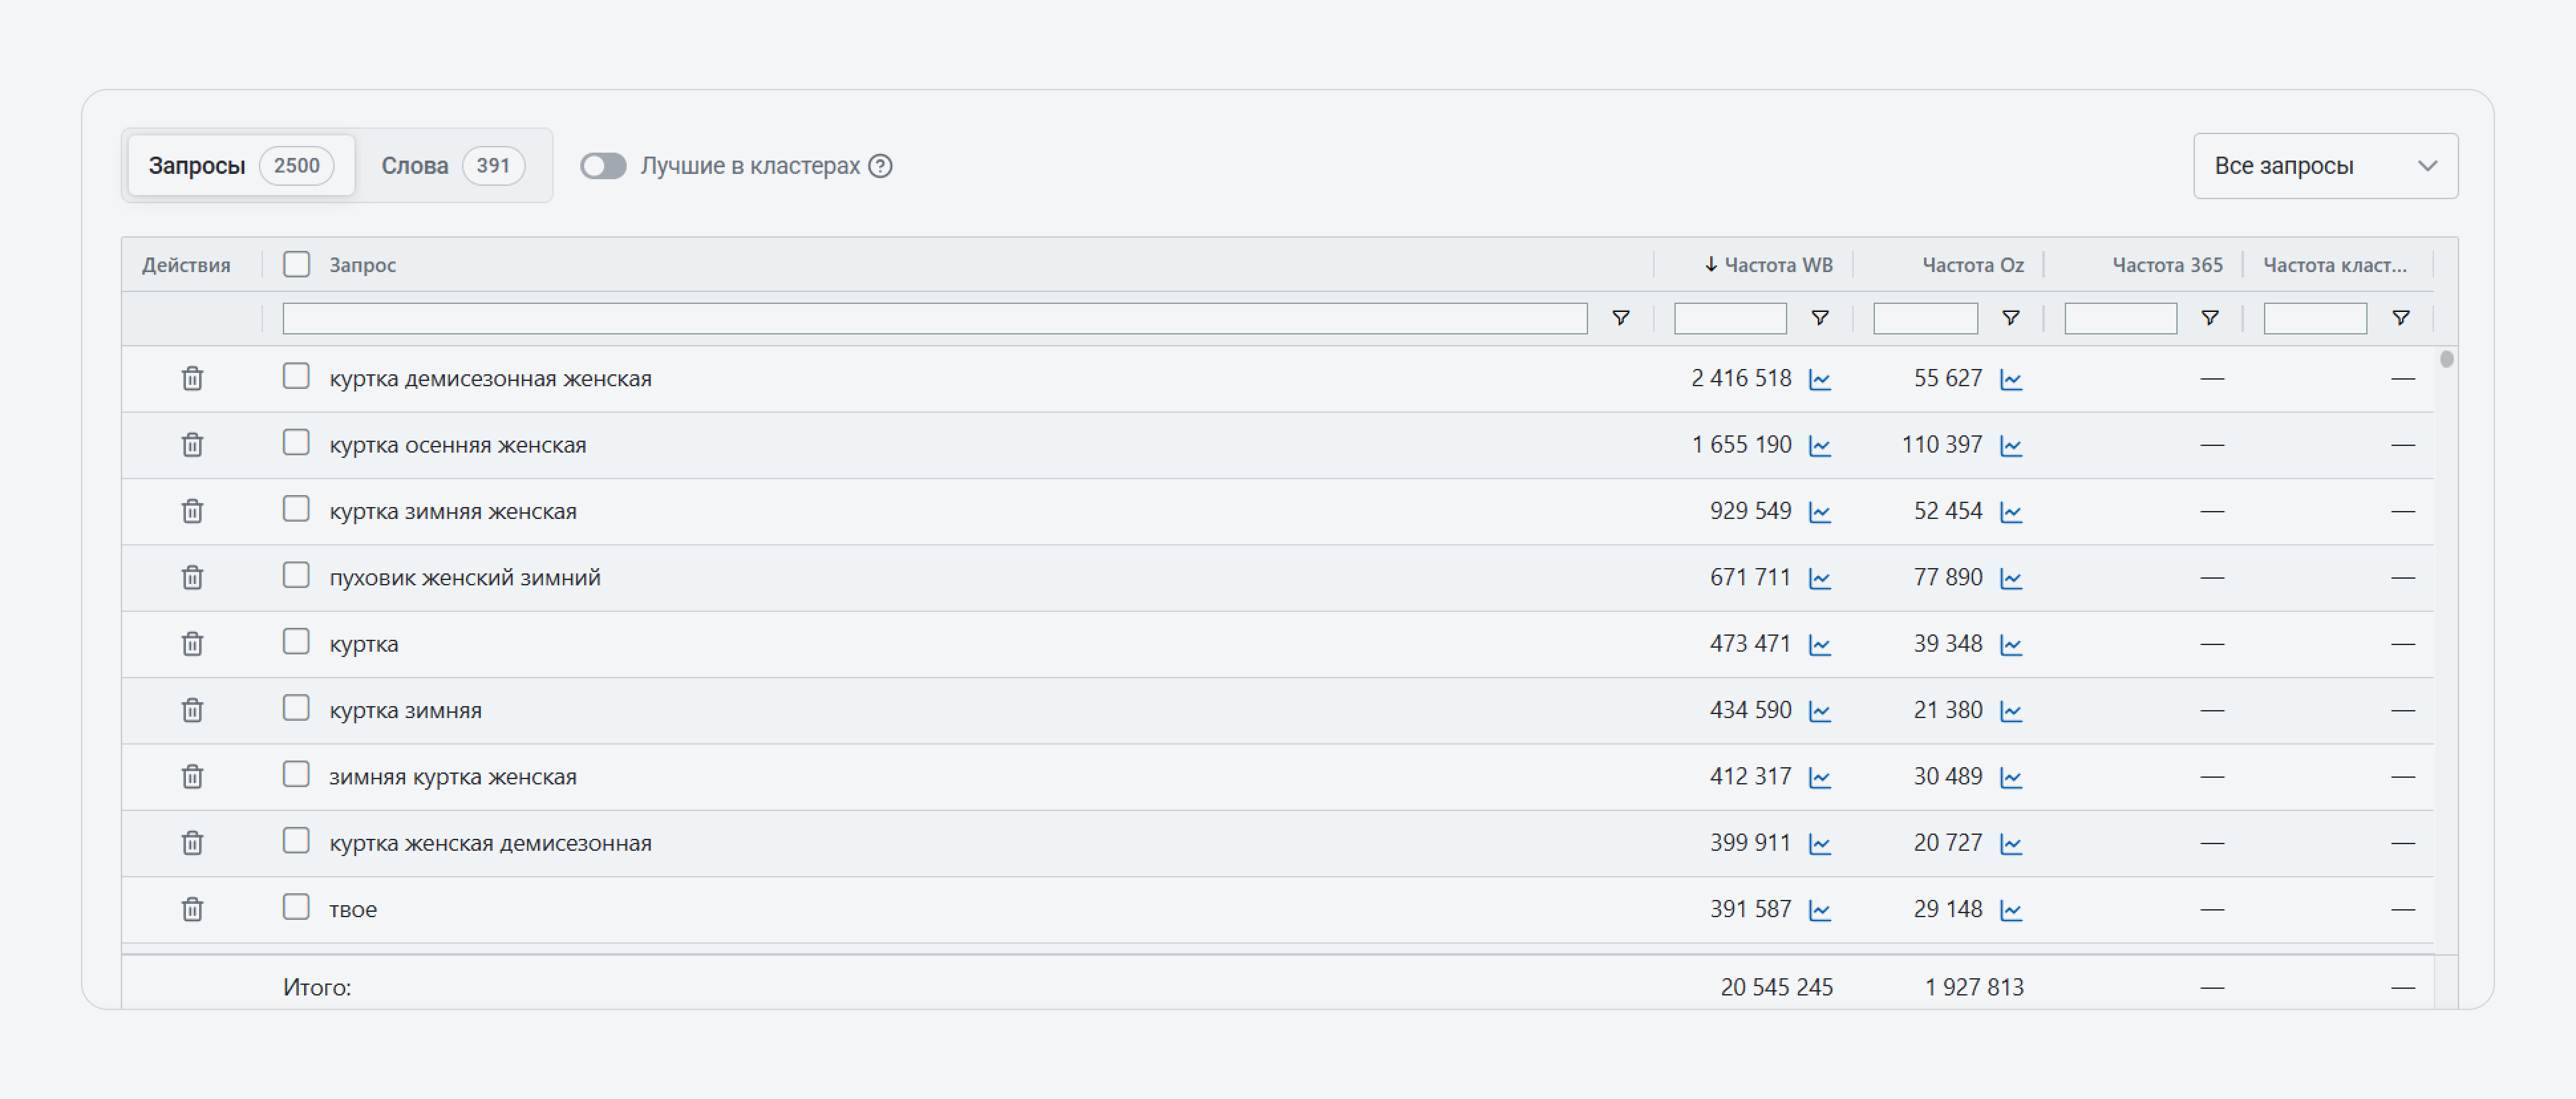Open filter menu for Частота 365 column

tap(2210, 318)
